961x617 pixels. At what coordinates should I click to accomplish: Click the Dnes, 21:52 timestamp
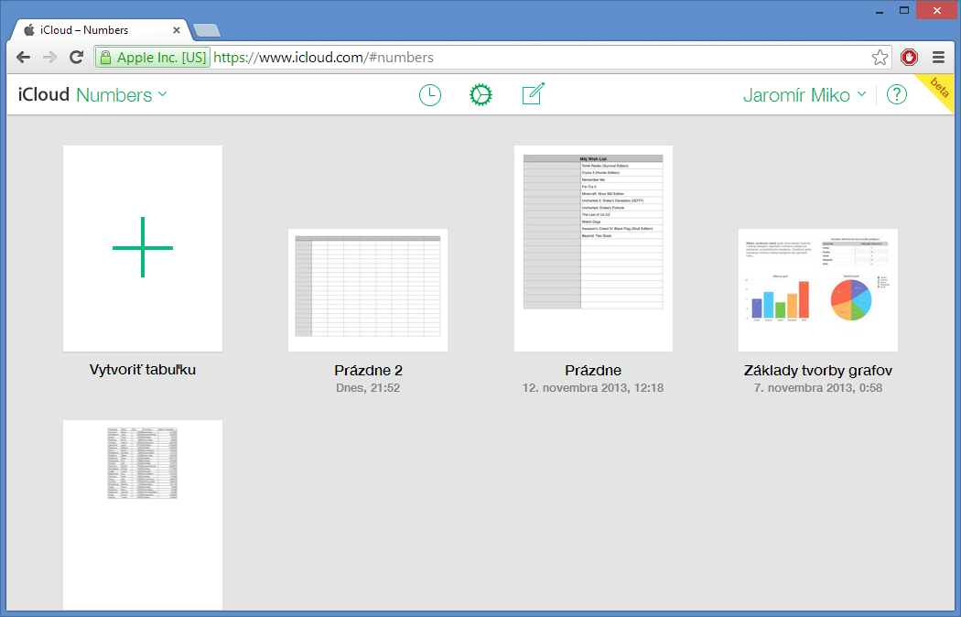click(x=368, y=388)
